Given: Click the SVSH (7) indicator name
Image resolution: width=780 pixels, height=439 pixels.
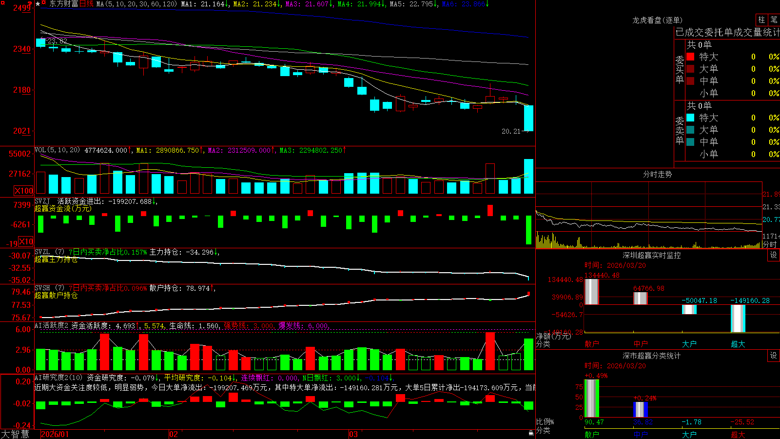Looking at the screenshot, I should (x=50, y=288).
